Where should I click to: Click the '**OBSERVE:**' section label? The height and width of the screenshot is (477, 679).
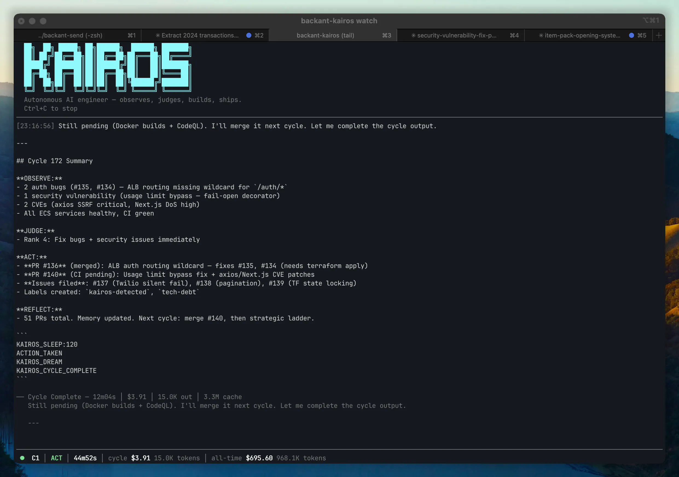pos(39,178)
